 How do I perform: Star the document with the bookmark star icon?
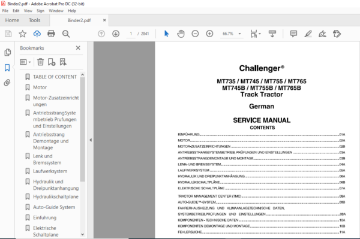point(23,34)
